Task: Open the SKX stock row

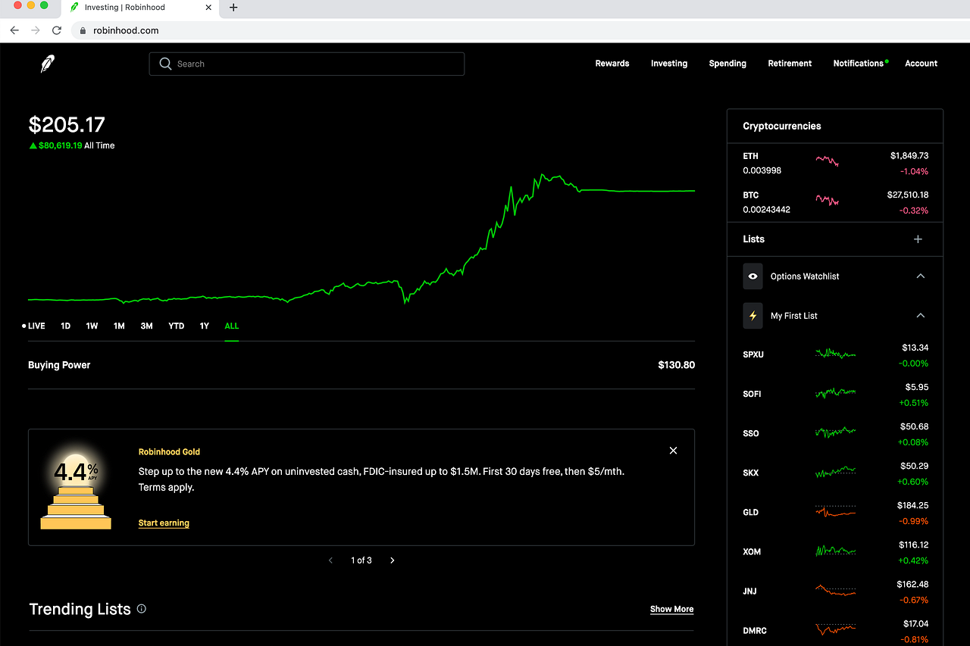Action: [835, 473]
